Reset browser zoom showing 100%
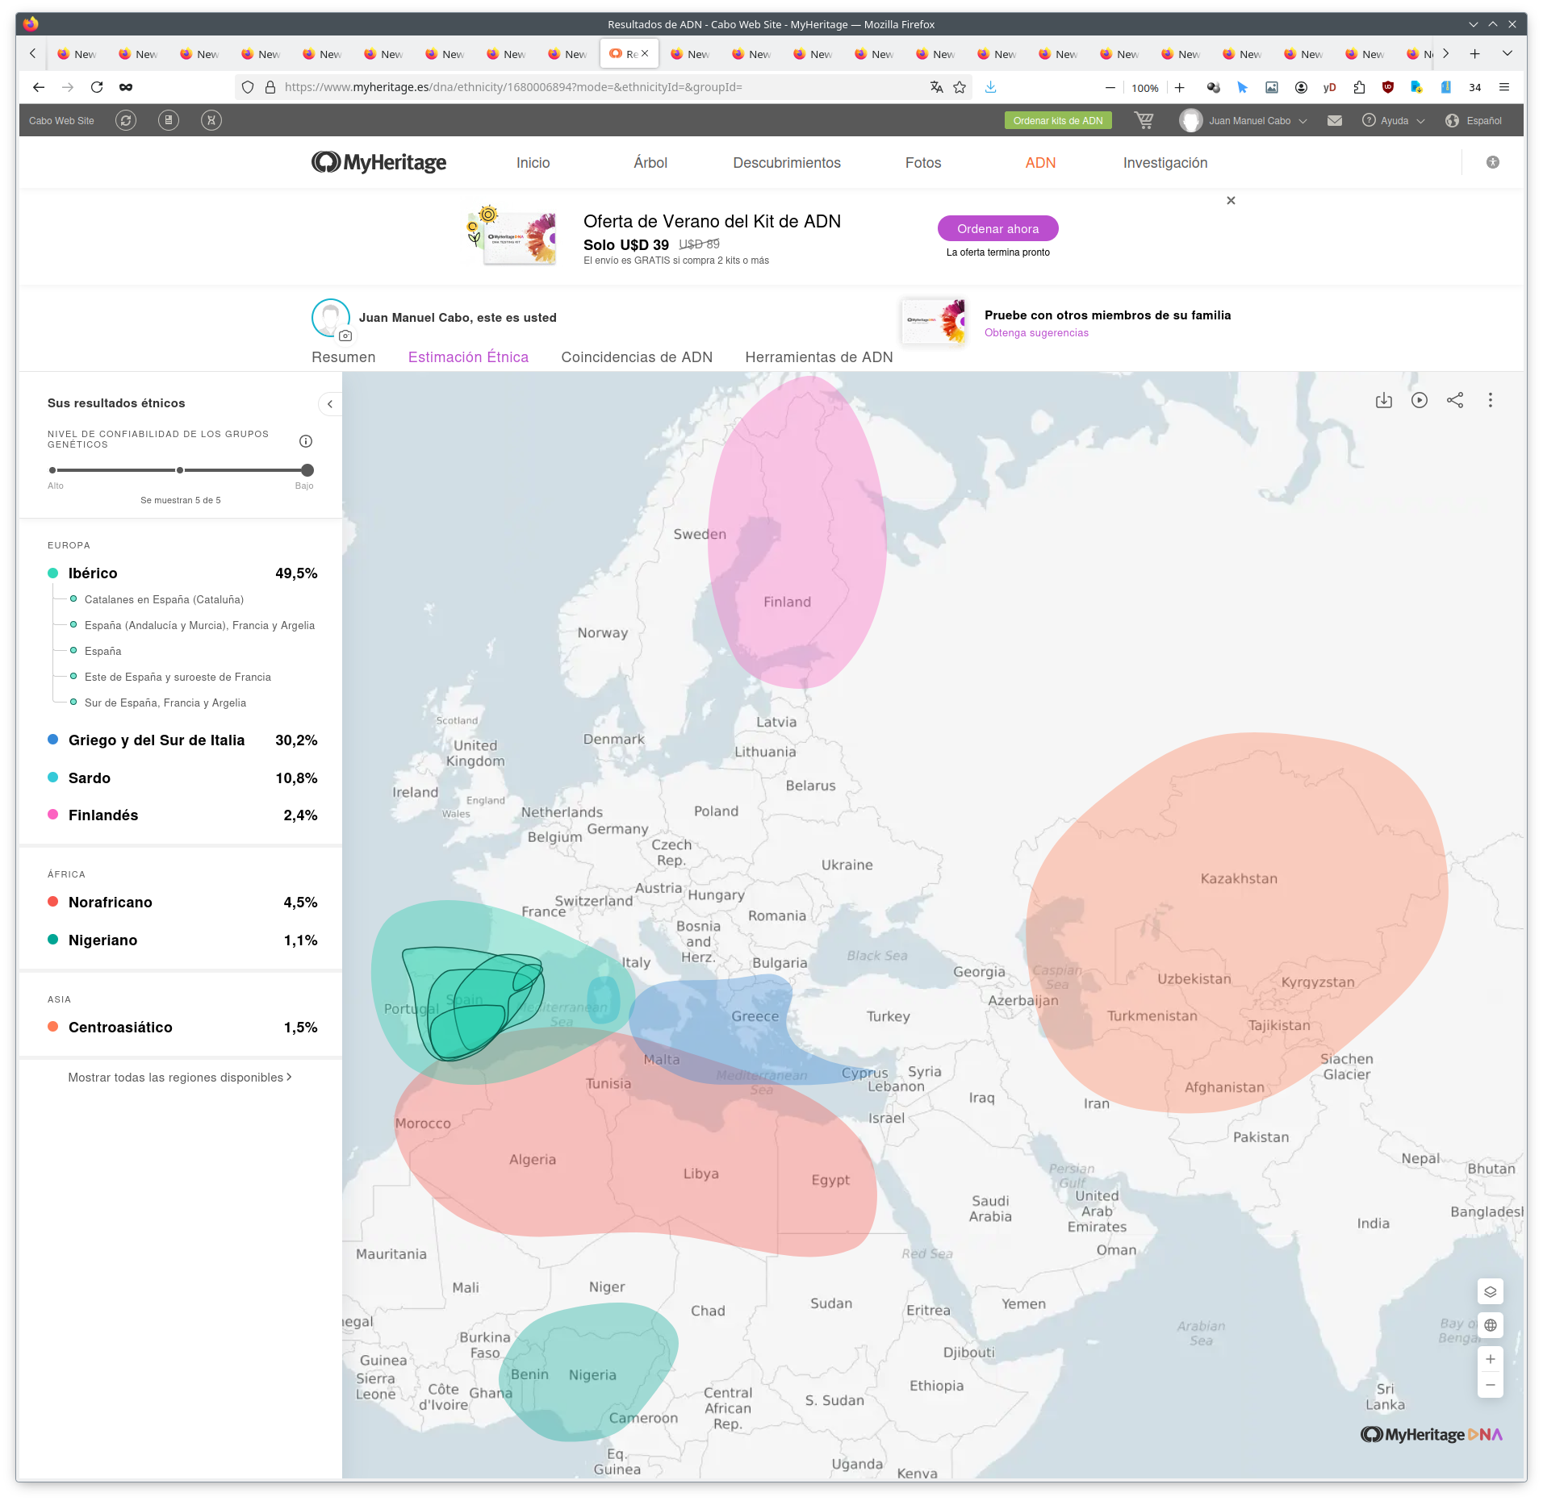The height and width of the screenshot is (1501, 1543). (1144, 88)
